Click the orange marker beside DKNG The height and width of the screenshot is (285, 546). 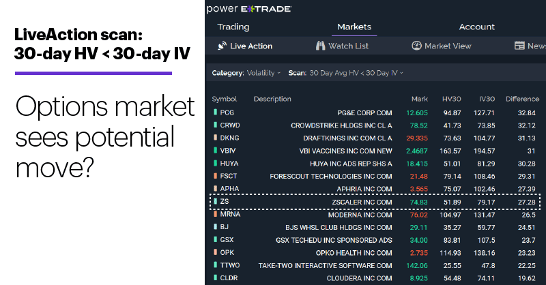[215, 138]
